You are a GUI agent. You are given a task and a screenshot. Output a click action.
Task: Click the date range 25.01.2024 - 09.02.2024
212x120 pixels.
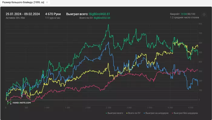(23, 14)
